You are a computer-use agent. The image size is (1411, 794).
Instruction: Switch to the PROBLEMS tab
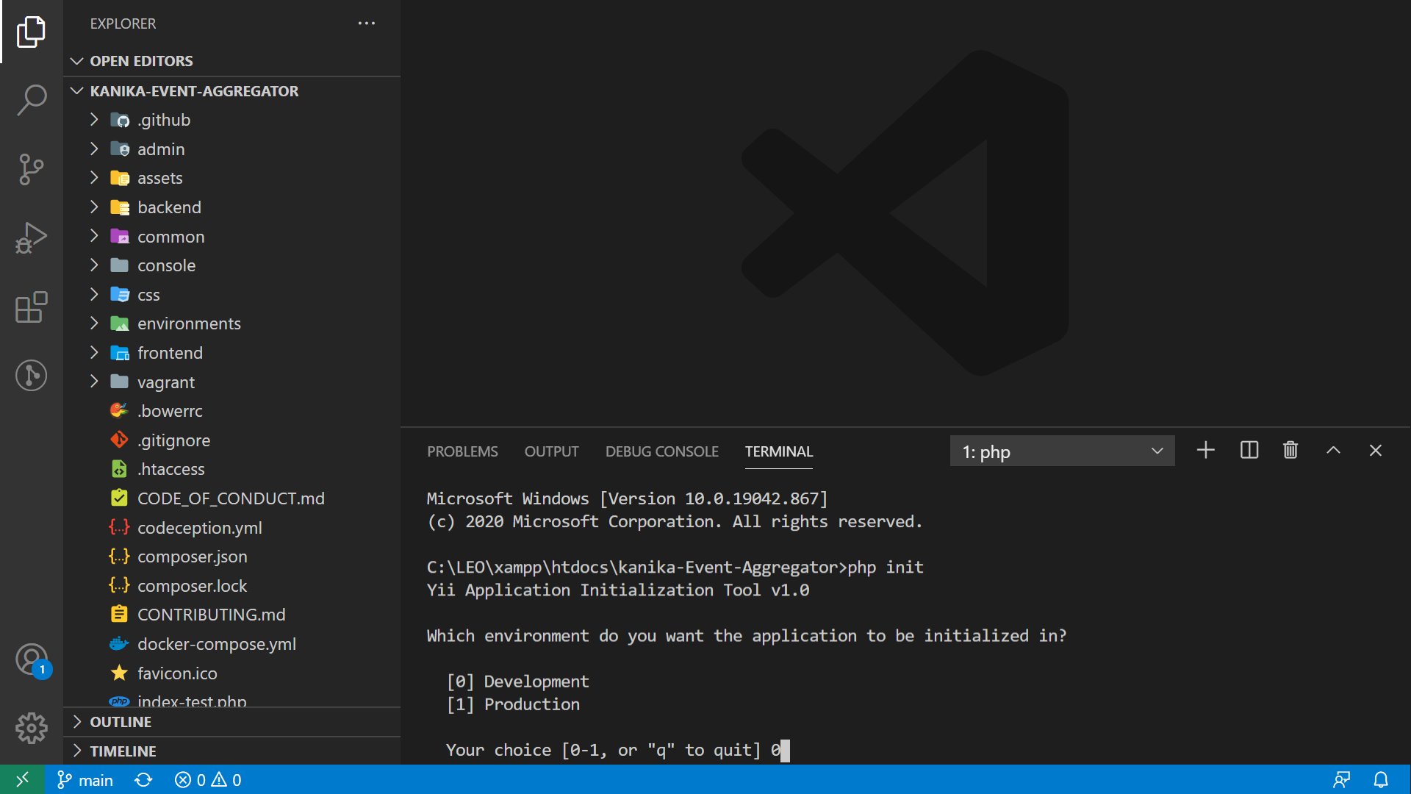[462, 451]
